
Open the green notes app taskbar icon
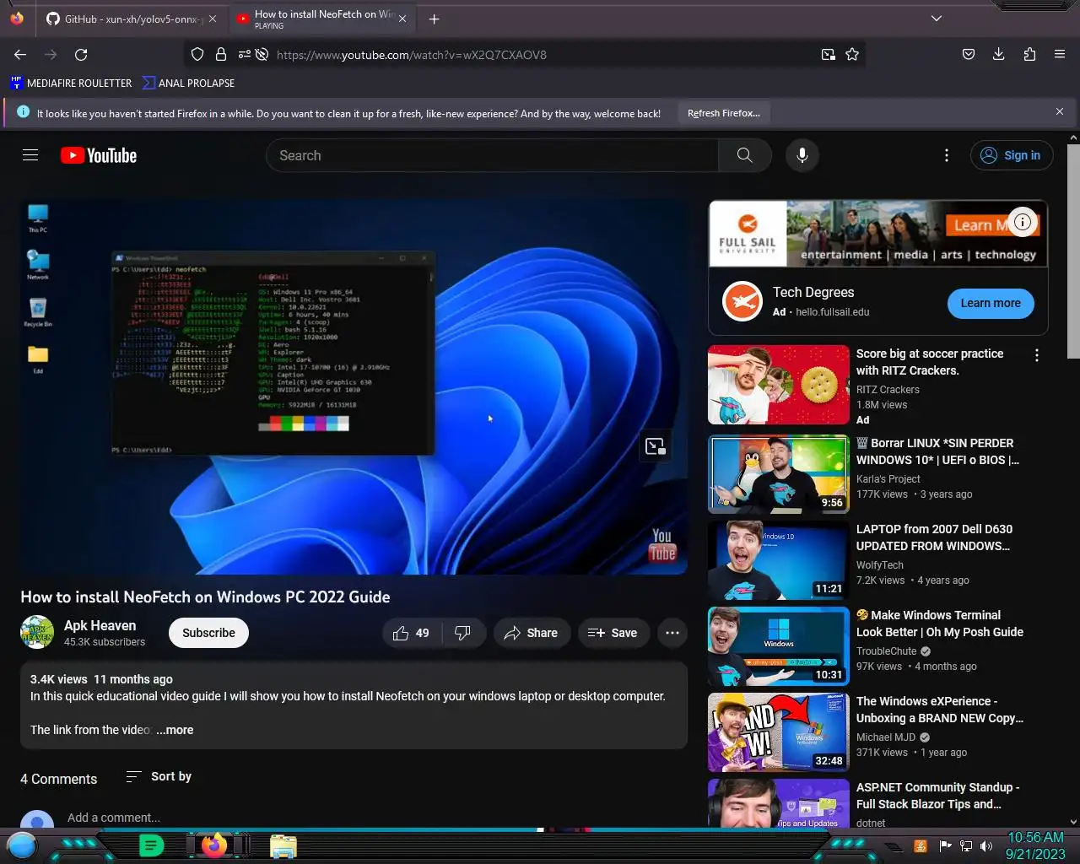pyautogui.click(x=151, y=845)
